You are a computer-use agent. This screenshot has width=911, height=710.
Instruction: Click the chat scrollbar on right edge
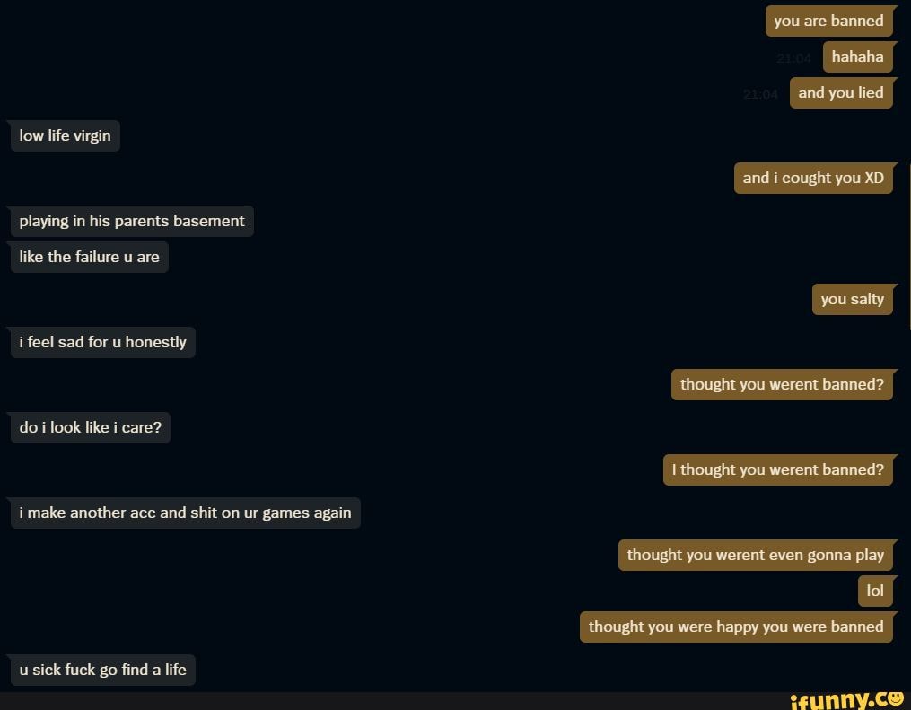(x=909, y=247)
